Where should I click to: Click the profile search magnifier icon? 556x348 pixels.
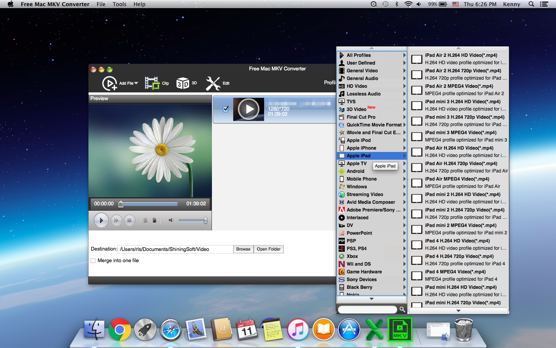(x=402, y=309)
